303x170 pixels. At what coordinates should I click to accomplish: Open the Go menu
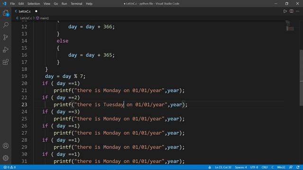[56, 4]
